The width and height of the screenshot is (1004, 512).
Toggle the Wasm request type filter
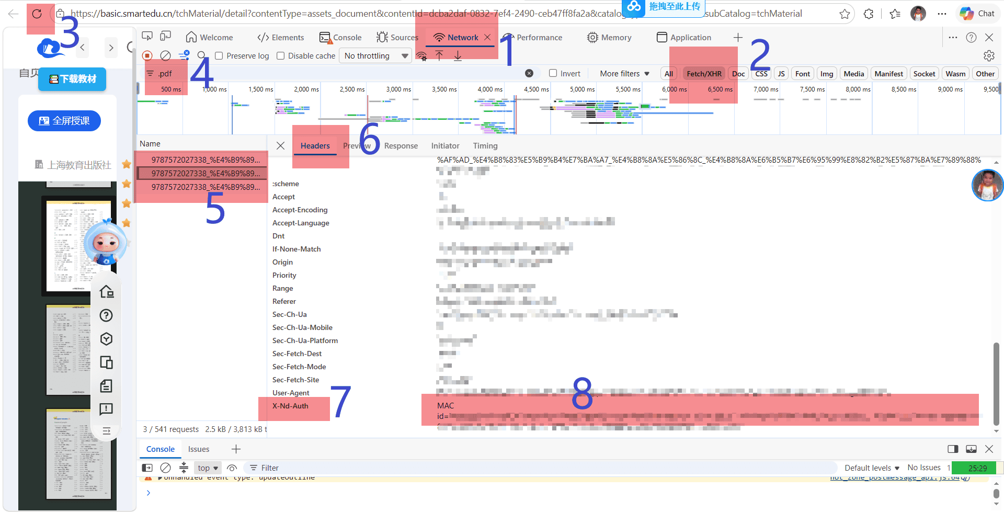(955, 74)
